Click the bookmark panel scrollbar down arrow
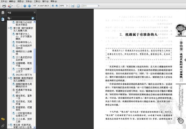This screenshot has width=186, height=129. [x=34, y=127]
